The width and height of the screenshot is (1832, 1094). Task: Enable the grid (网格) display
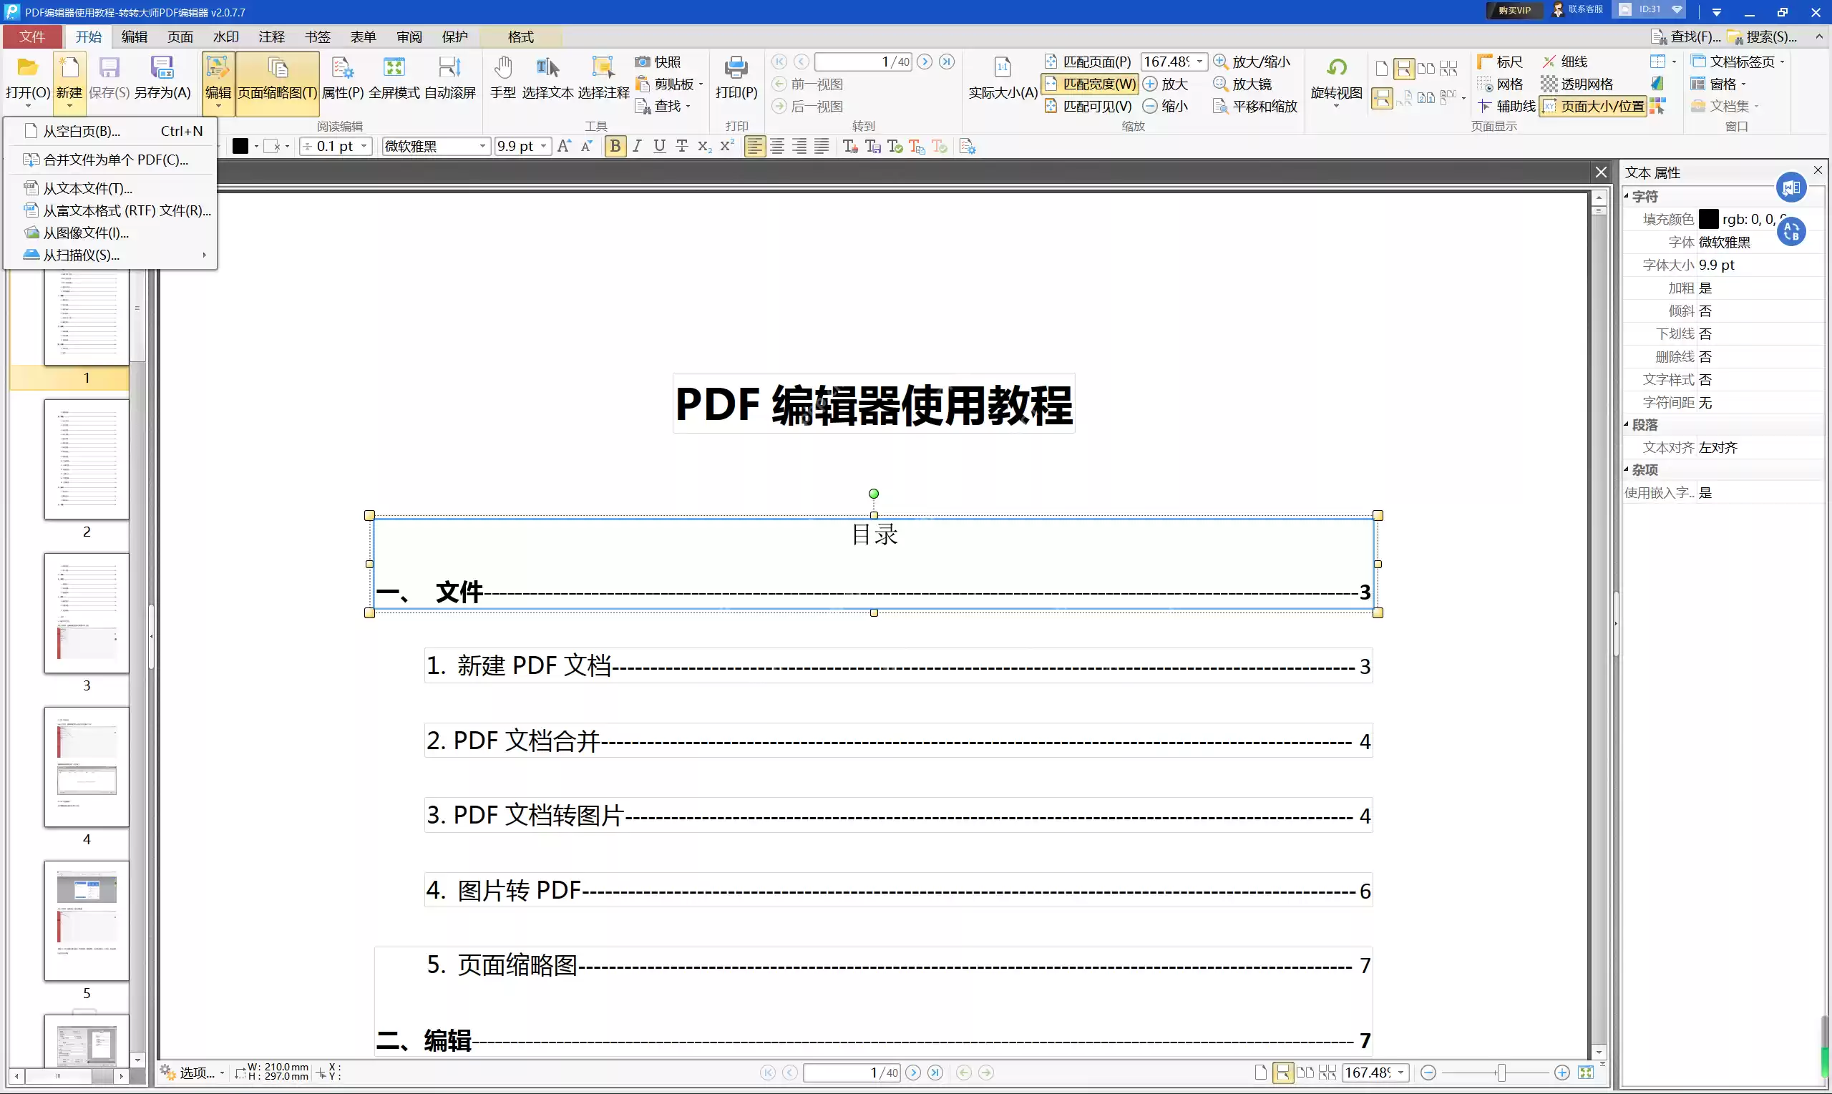[1499, 84]
